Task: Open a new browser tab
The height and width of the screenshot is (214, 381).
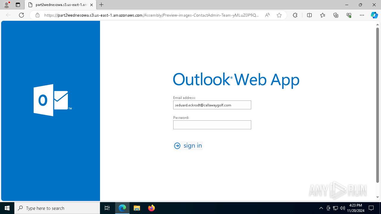Action: pos(102,5)
